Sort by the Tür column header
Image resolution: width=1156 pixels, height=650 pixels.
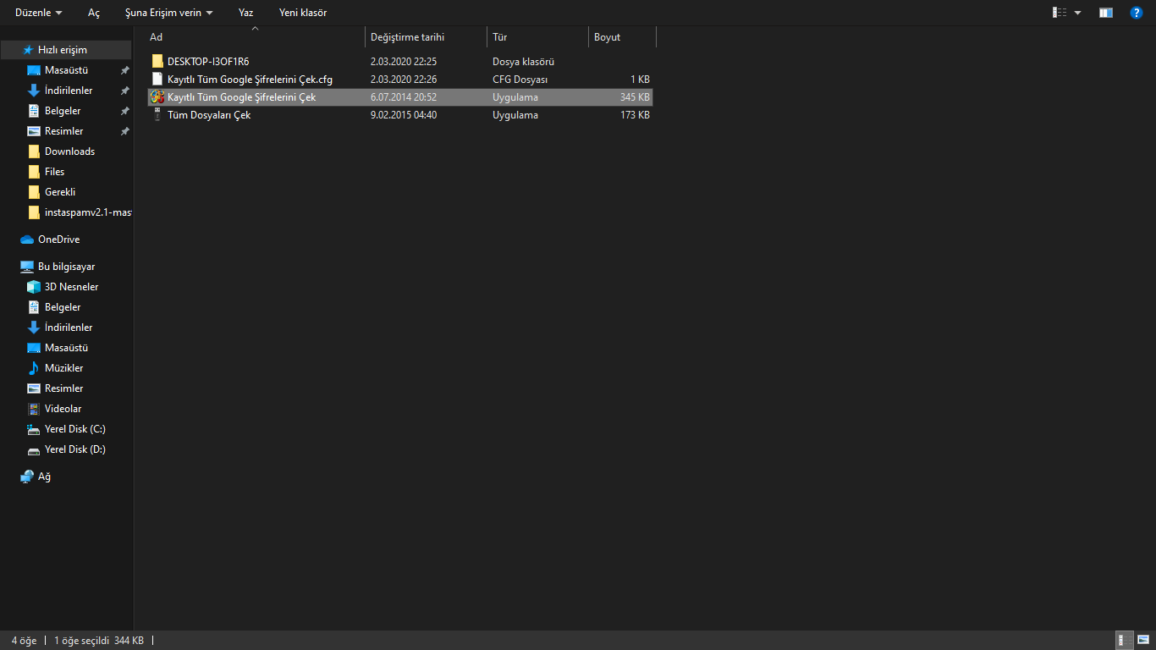pos(537,37)
